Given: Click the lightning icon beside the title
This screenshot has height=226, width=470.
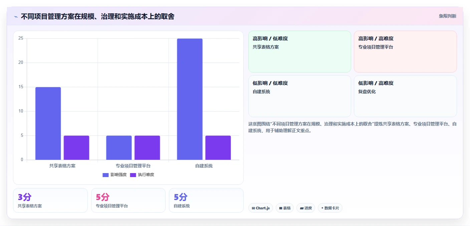Looking at the screenshot, I should (16, 17).
